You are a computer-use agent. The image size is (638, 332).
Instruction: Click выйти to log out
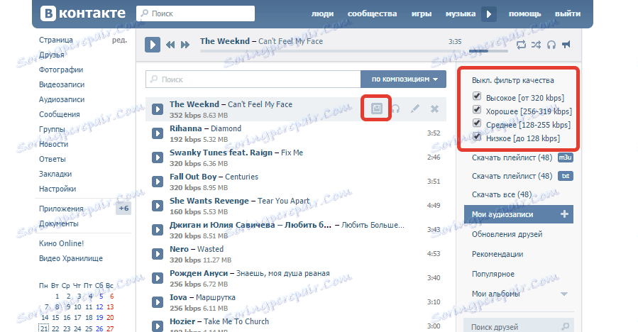click(x=567, y=14)
